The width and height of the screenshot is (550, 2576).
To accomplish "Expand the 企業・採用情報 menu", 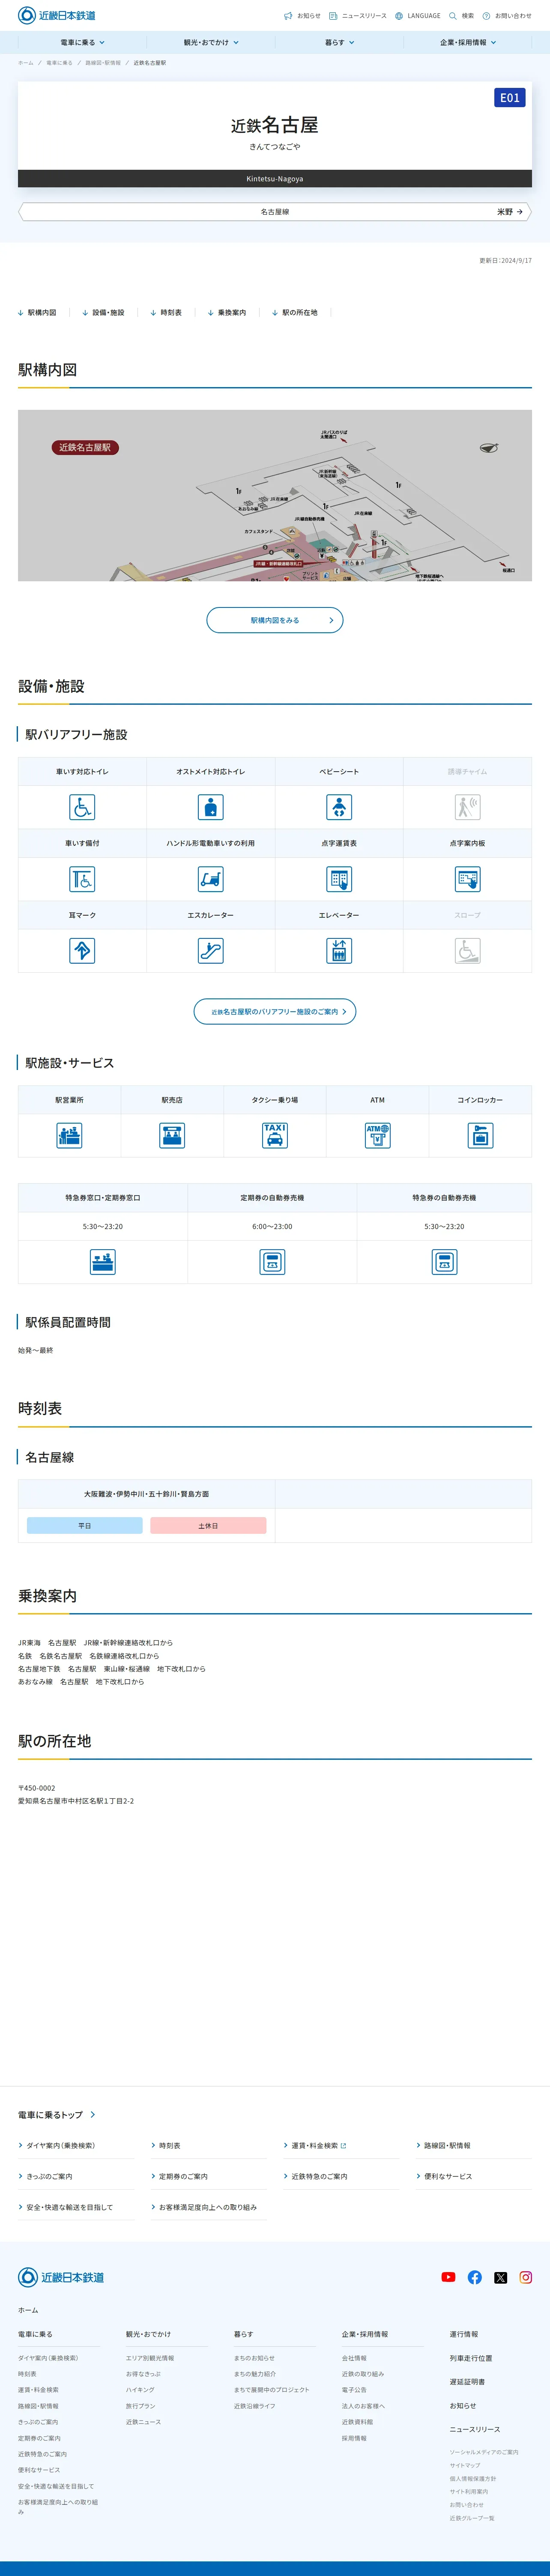I will point(468,43).
